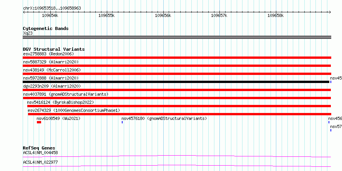Click the 109657k ruler tick label
This screenshot has width=342, height=171.
pyautogui.click(x=219, y=15)
